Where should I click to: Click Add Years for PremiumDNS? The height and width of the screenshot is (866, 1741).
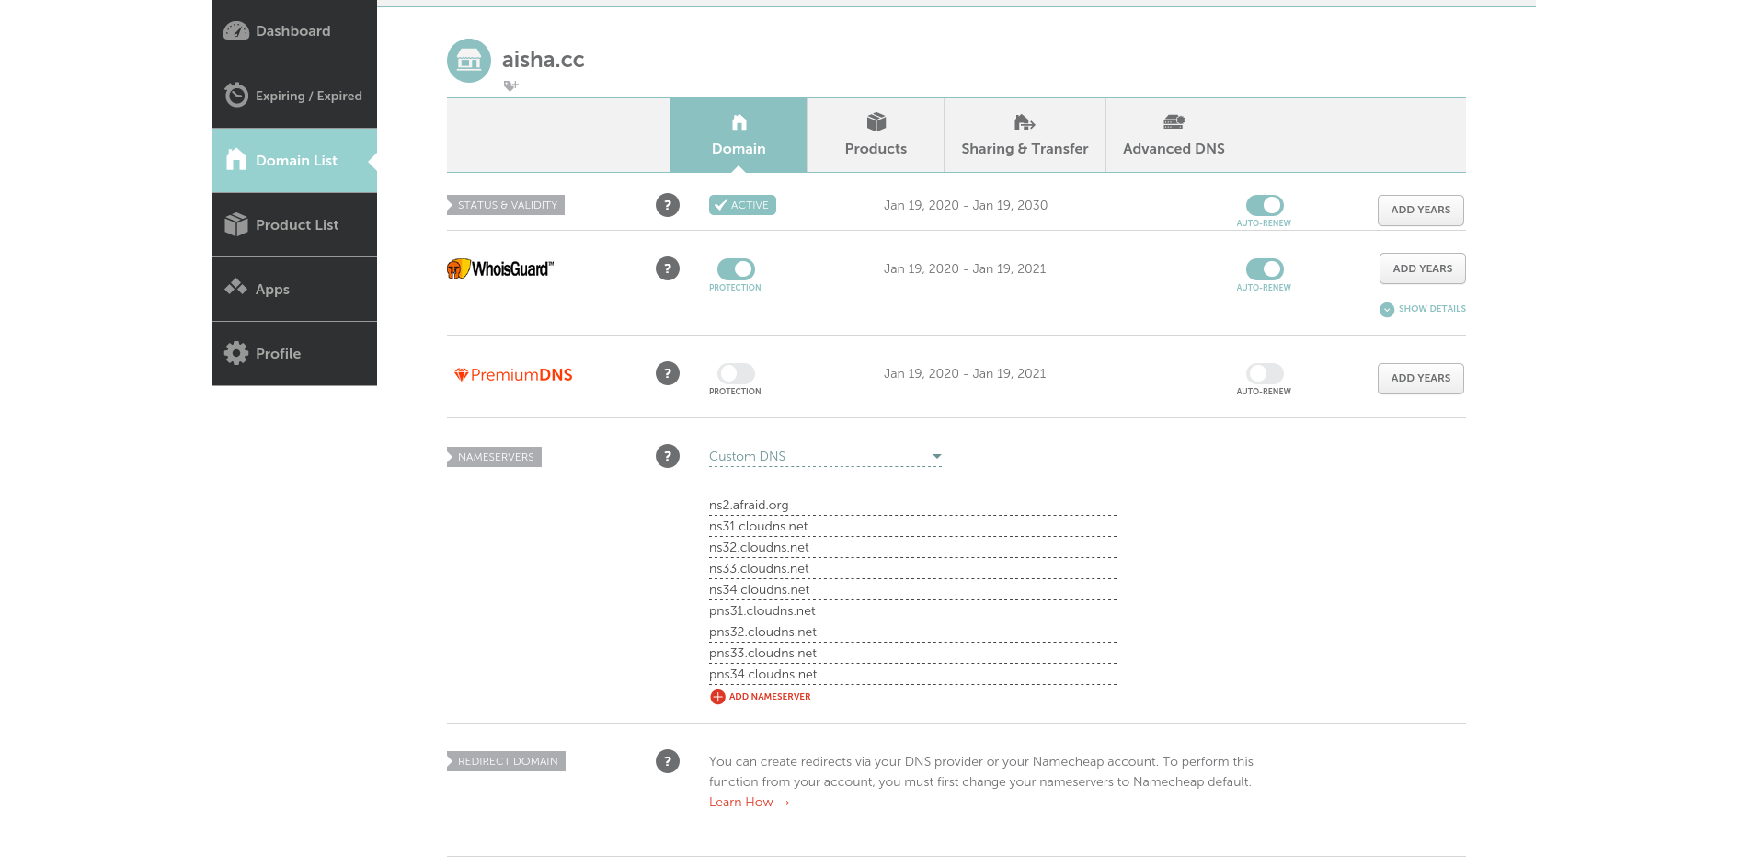click(x=1420, y=378)
